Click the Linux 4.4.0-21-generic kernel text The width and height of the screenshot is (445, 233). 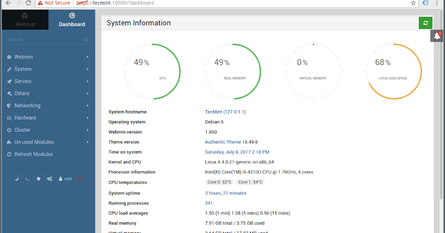[x=240, y=162]
